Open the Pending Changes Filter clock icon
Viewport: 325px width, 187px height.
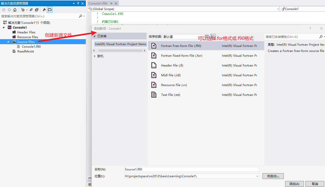point(23,10)
